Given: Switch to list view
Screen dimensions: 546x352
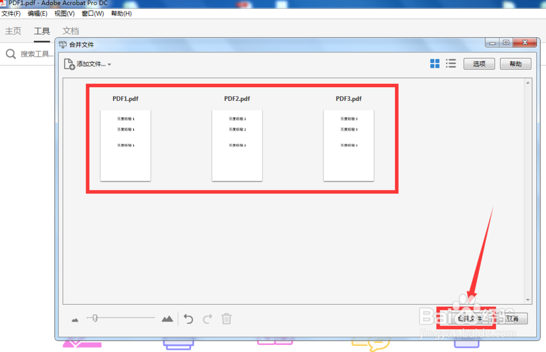Looking at the screenshot, I should point(451,64).
